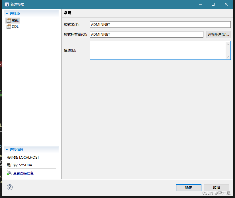This screenshot has width=235, height=198.
Task: Open the 查看连接信息 link
Action: coord(23,173)
